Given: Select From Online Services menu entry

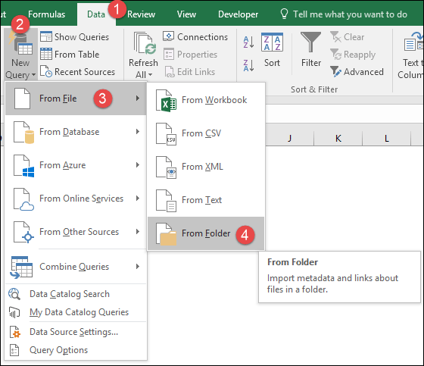Looking at the screenshot, I should point(76,199).
